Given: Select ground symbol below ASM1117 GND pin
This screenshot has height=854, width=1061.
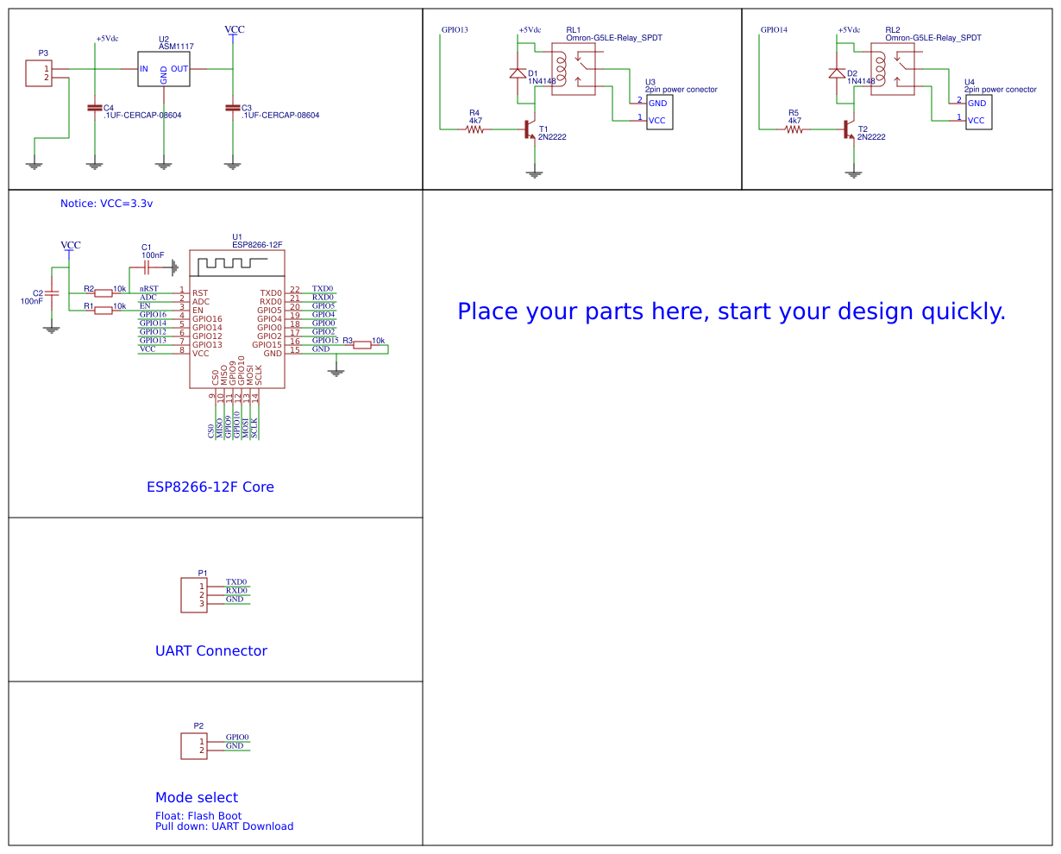Looking at the screenshot, I should pyautogui.click(x=164, y=165).
